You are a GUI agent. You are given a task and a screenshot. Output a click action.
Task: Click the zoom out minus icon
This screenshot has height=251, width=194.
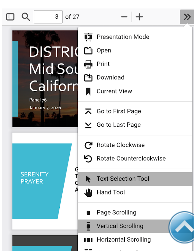(124, 17)
